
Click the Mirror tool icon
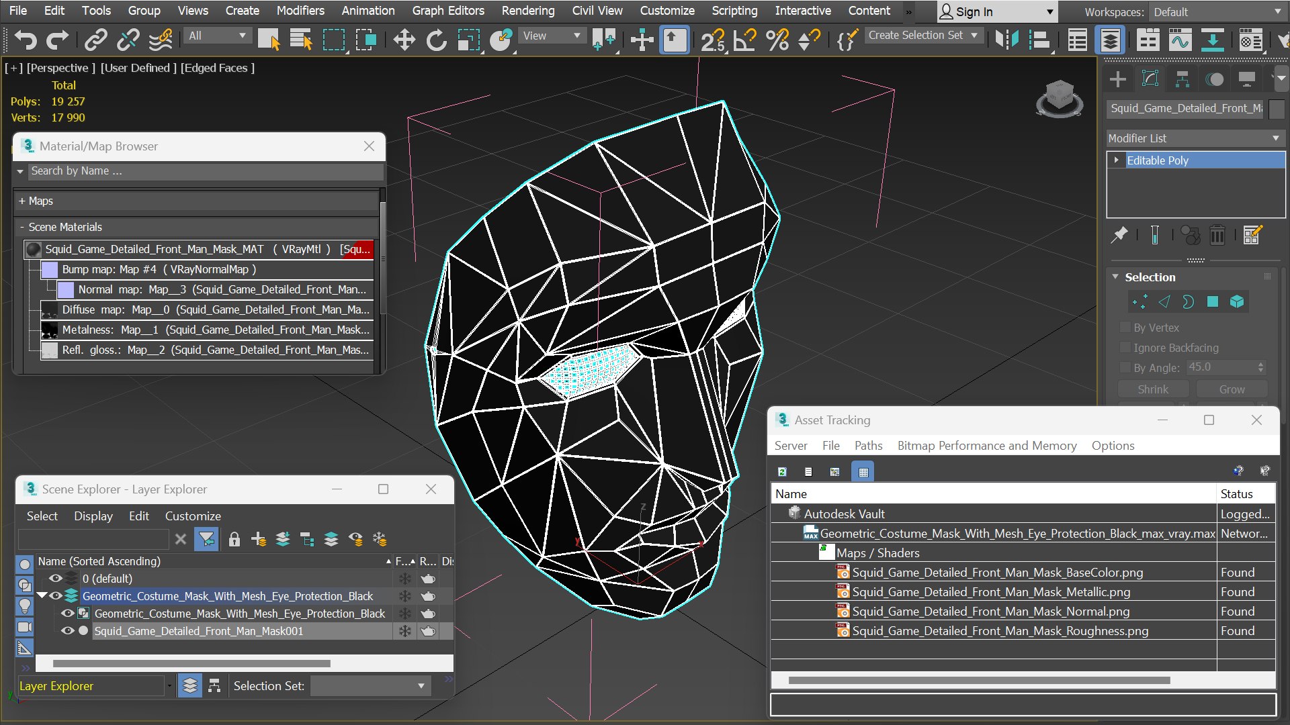(x=1007, y=40)
